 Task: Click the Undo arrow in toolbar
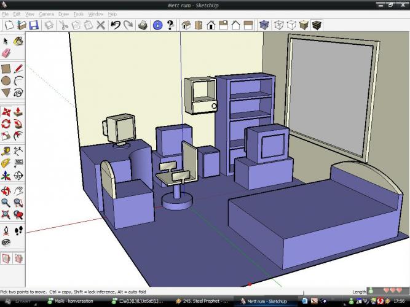point(114,25)
